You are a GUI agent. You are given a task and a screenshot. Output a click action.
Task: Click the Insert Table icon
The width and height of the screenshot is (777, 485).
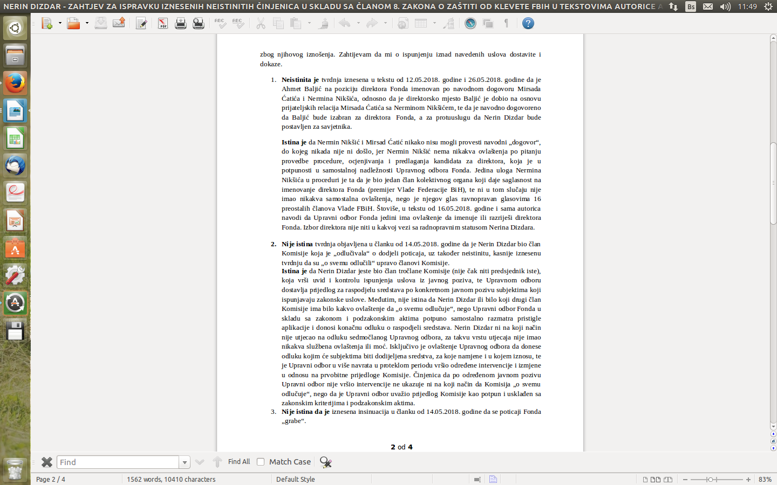421,23
